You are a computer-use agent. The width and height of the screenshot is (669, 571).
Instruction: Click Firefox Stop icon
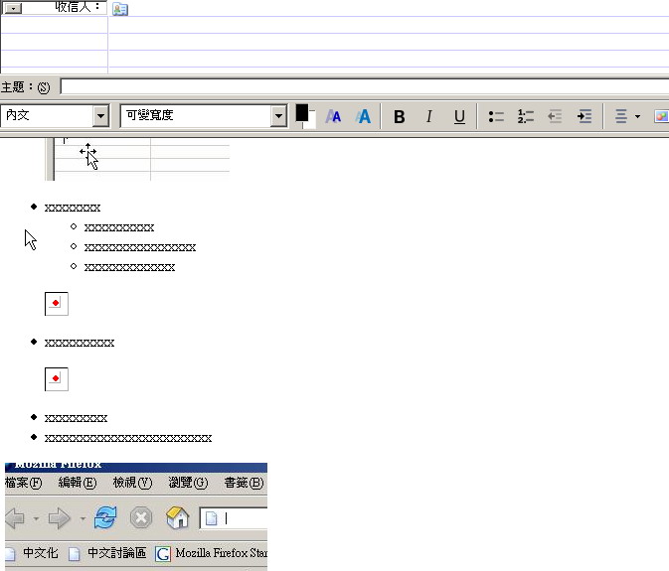[141, 518]
